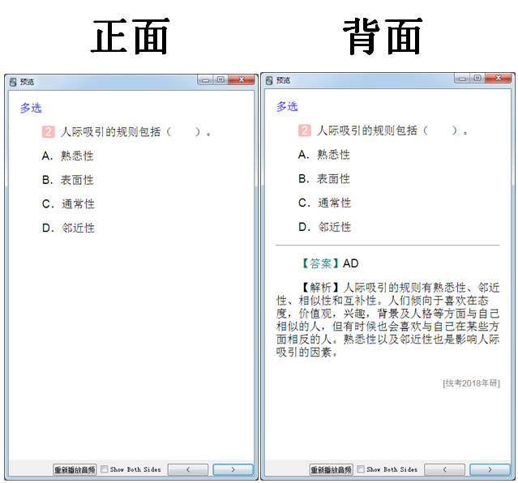The height and width of the screenshot is (483, 518).
Task: Click '多选' label in left window
Action: (31, 108)
